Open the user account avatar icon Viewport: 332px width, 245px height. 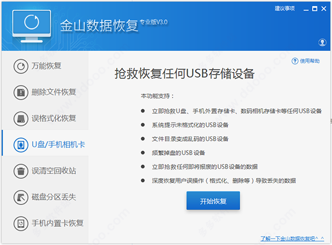point(322,42)
